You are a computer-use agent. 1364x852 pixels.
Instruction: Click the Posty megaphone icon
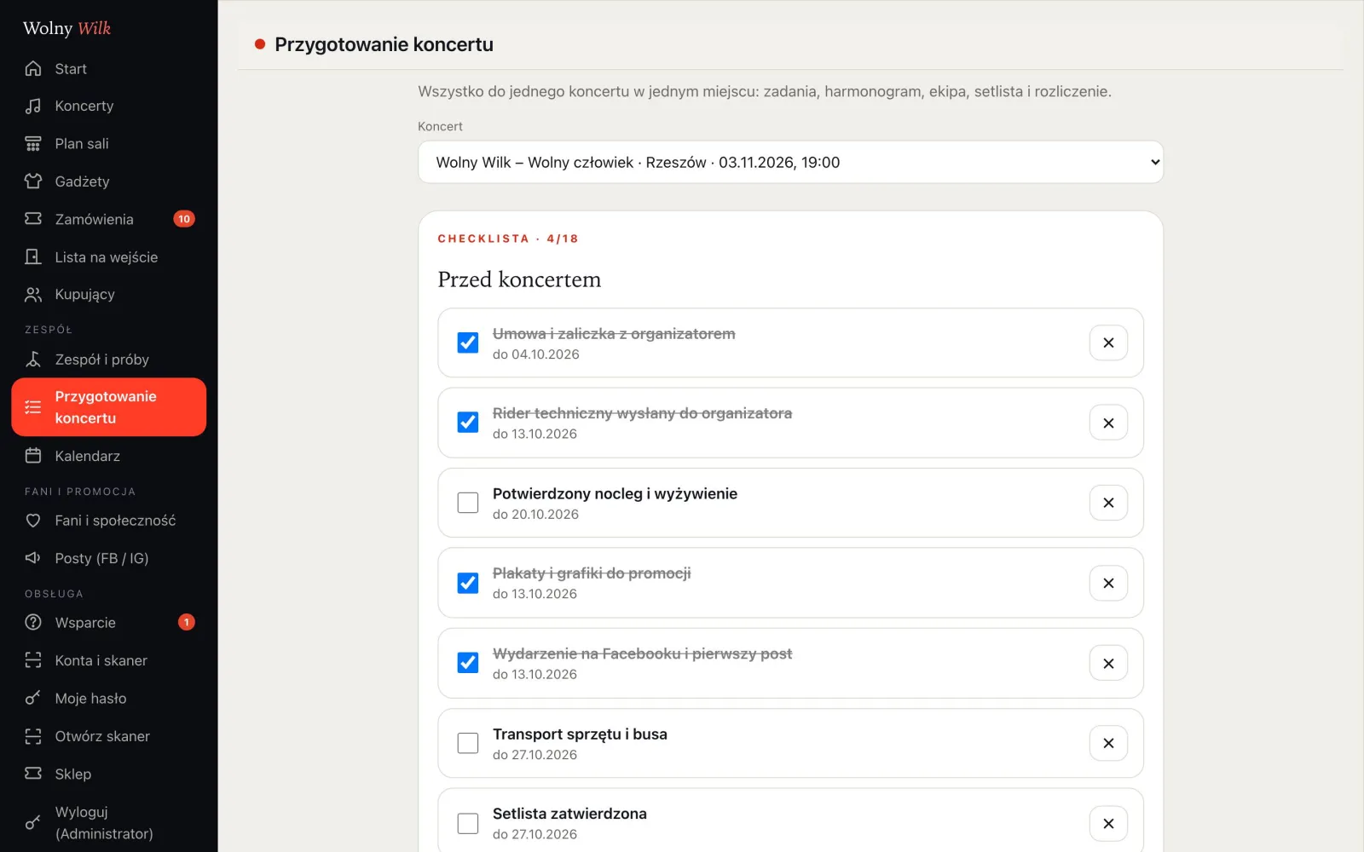(x=33, y=557)
